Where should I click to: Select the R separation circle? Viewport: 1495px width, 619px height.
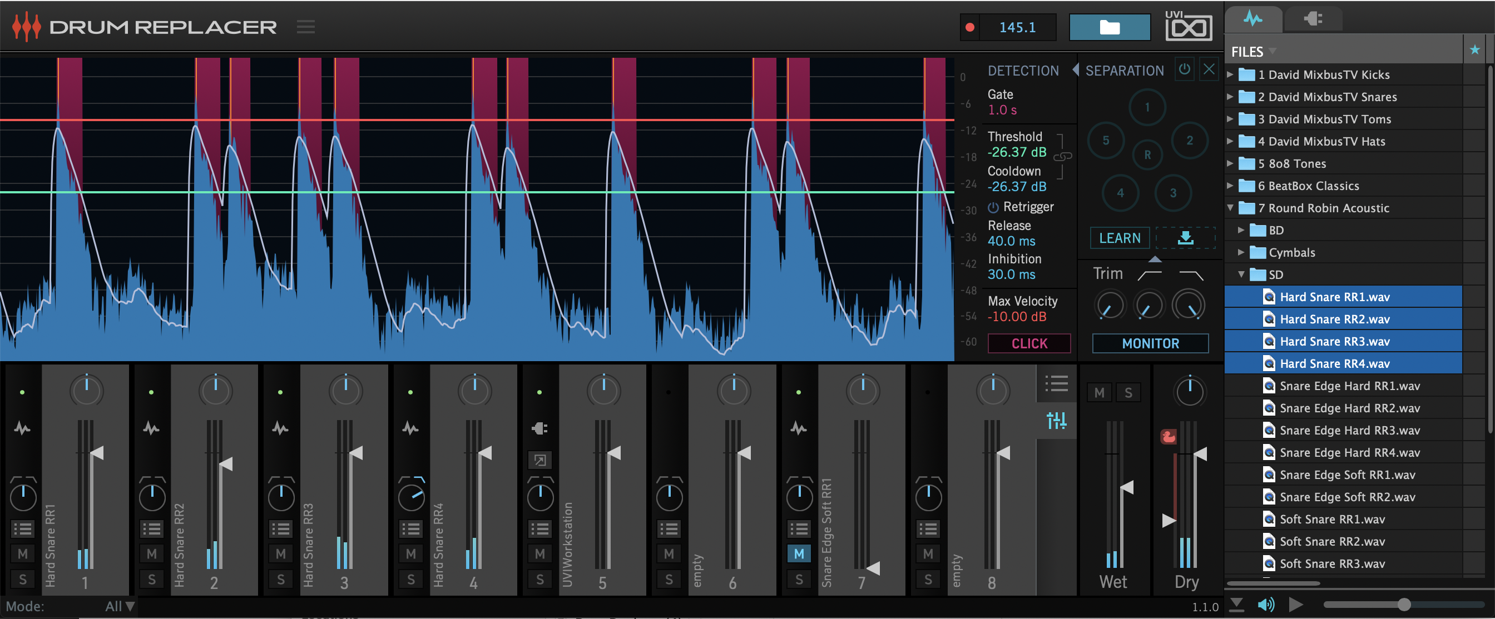pyautogui.click(x=1147, y=154)
